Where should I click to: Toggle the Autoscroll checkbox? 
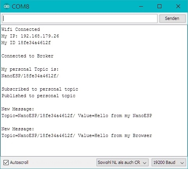pyautogui.click(x=6, y=162)
